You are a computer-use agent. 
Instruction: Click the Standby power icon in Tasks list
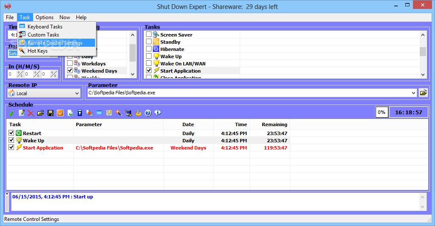click(156, 42)
